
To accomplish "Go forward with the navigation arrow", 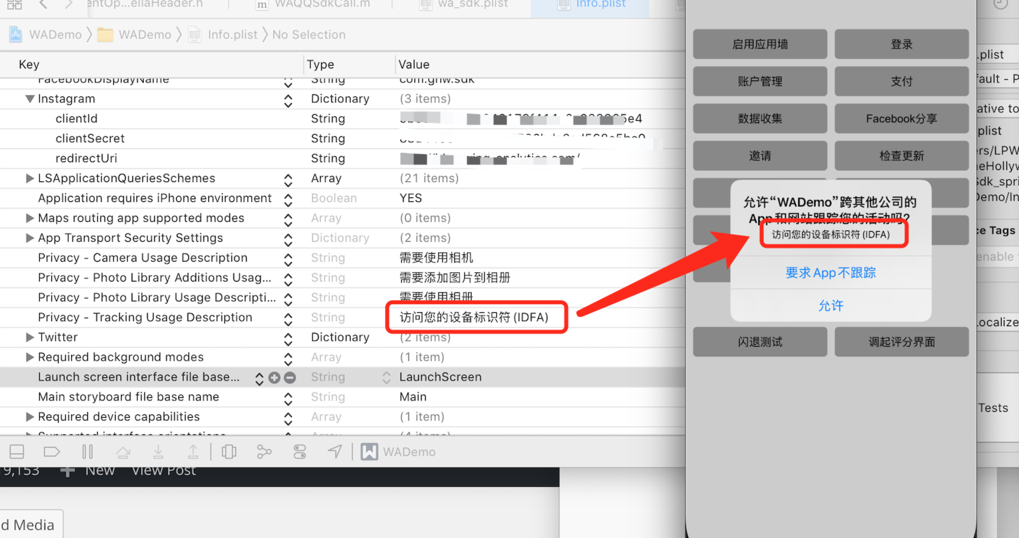I will point(69,4).
